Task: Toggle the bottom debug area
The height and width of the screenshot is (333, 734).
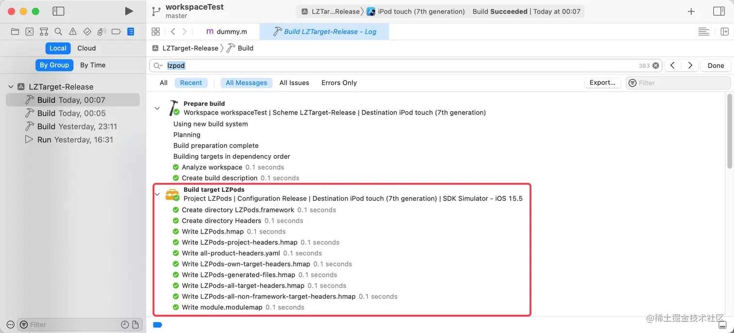Action: coord(721,325)
